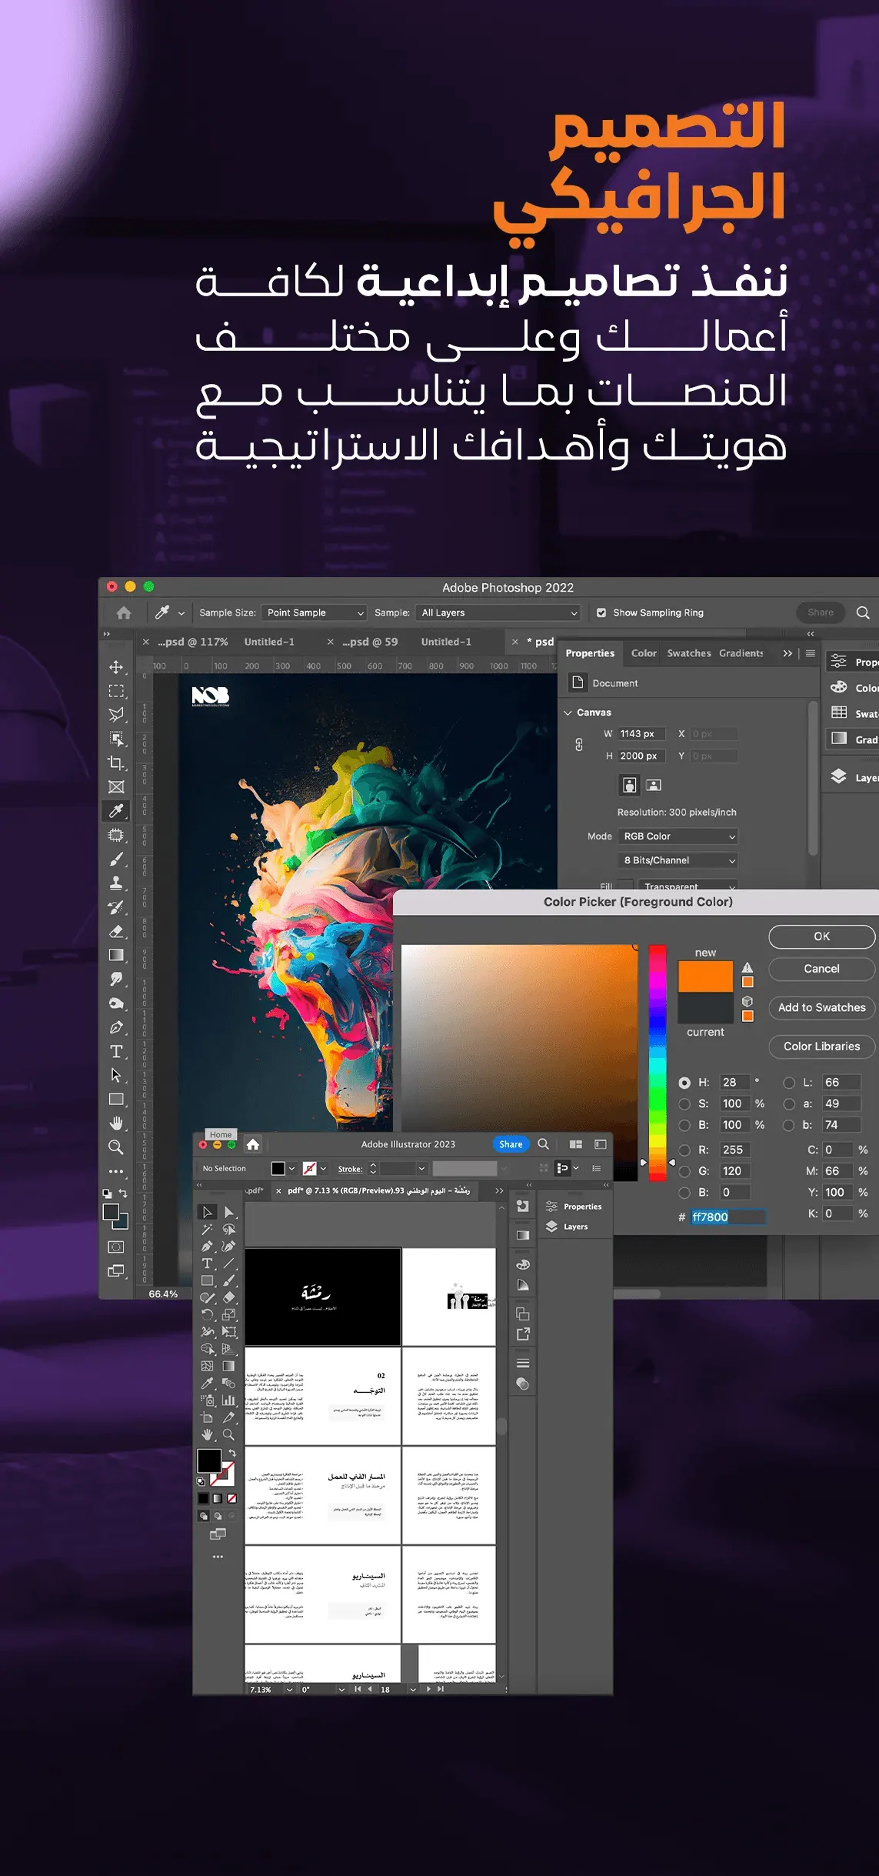Open the Sample All Layers dropdown
The width and height of the screenshot is (879, 1876).
pyautogui.click(x=498, y=613)
